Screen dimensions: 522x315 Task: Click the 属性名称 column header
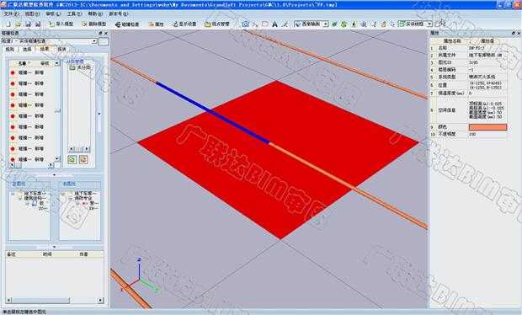point(452,40)
